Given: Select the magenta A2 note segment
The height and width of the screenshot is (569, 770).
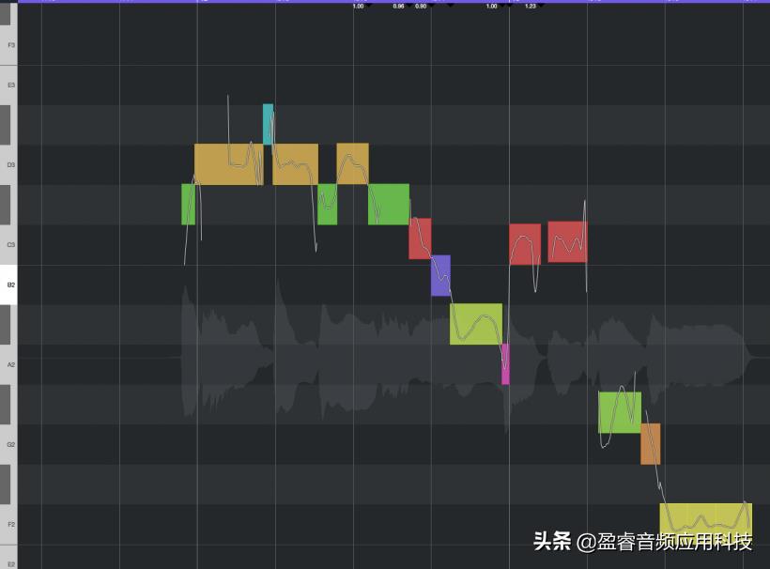Looking at the screenshot, I should tap(505, 363).
